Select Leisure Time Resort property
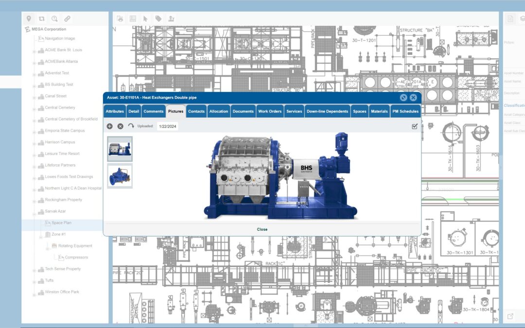This screenshot has width=525, height=328. point(62,154)
